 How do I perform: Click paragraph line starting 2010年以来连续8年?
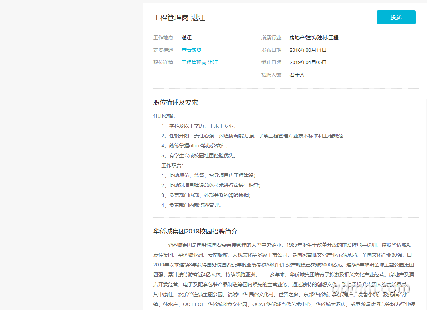pos(284,265)
